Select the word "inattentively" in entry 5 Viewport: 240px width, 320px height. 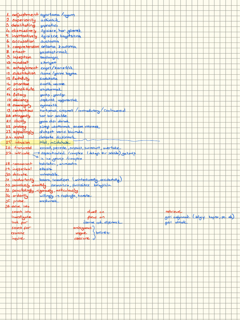pyautogui.click(x=24, y=37)
